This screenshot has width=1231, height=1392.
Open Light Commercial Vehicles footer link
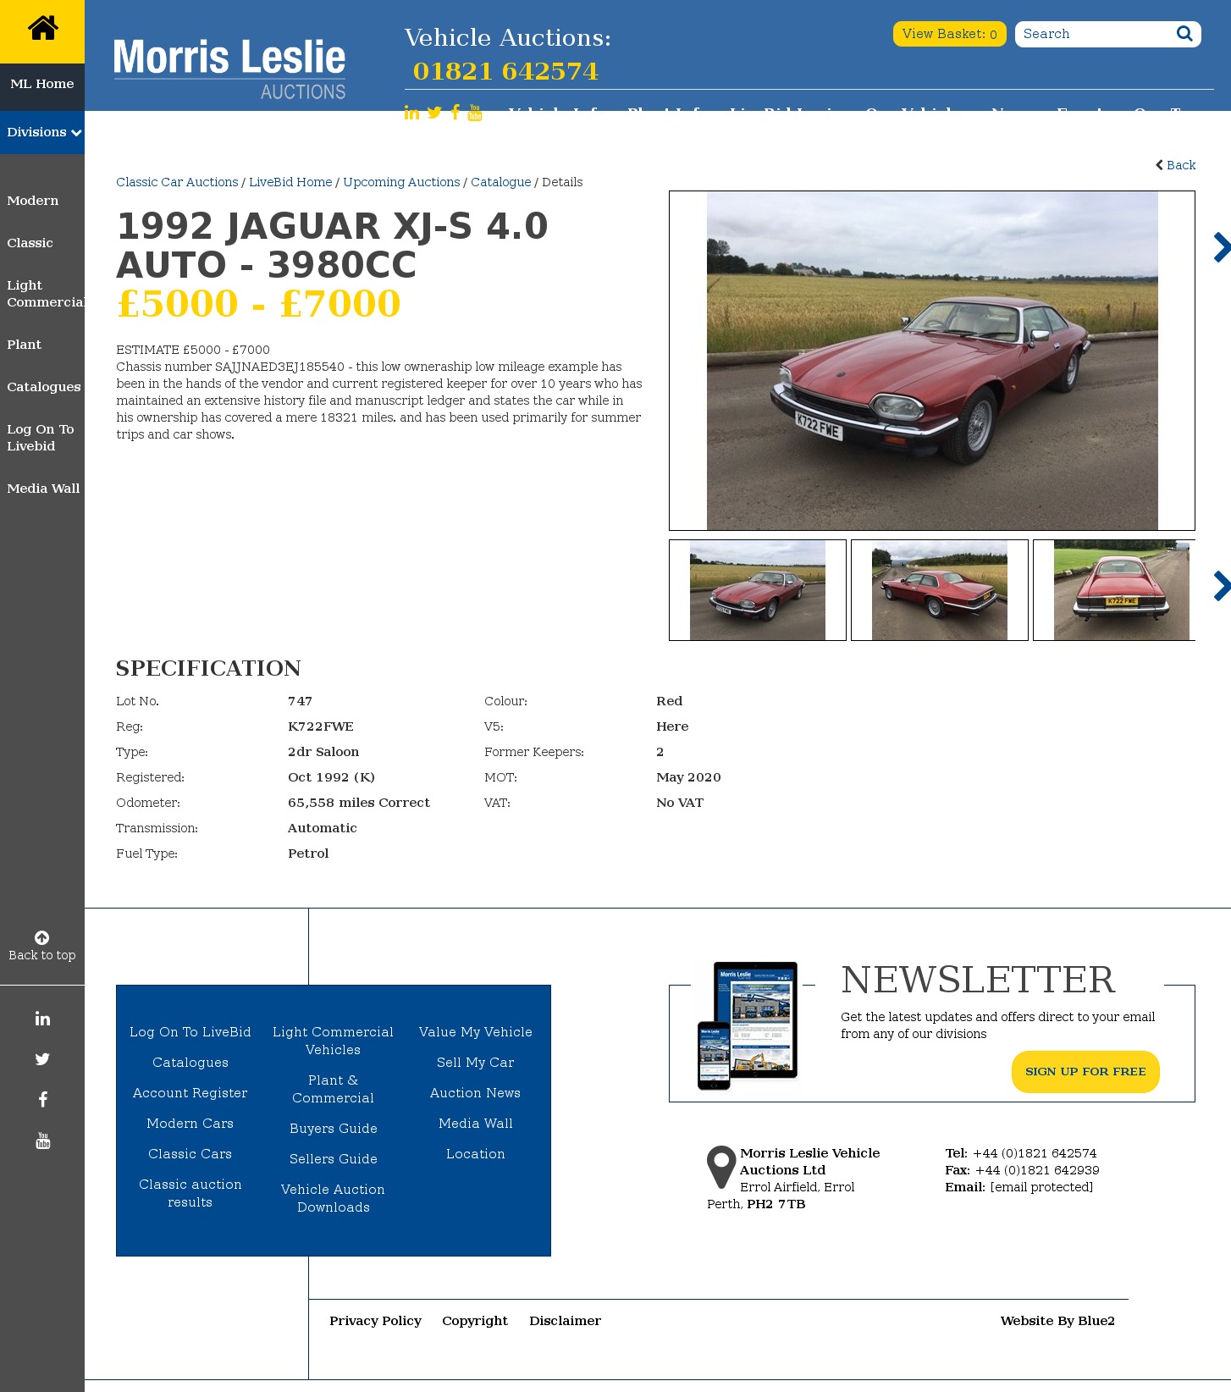334,1041
